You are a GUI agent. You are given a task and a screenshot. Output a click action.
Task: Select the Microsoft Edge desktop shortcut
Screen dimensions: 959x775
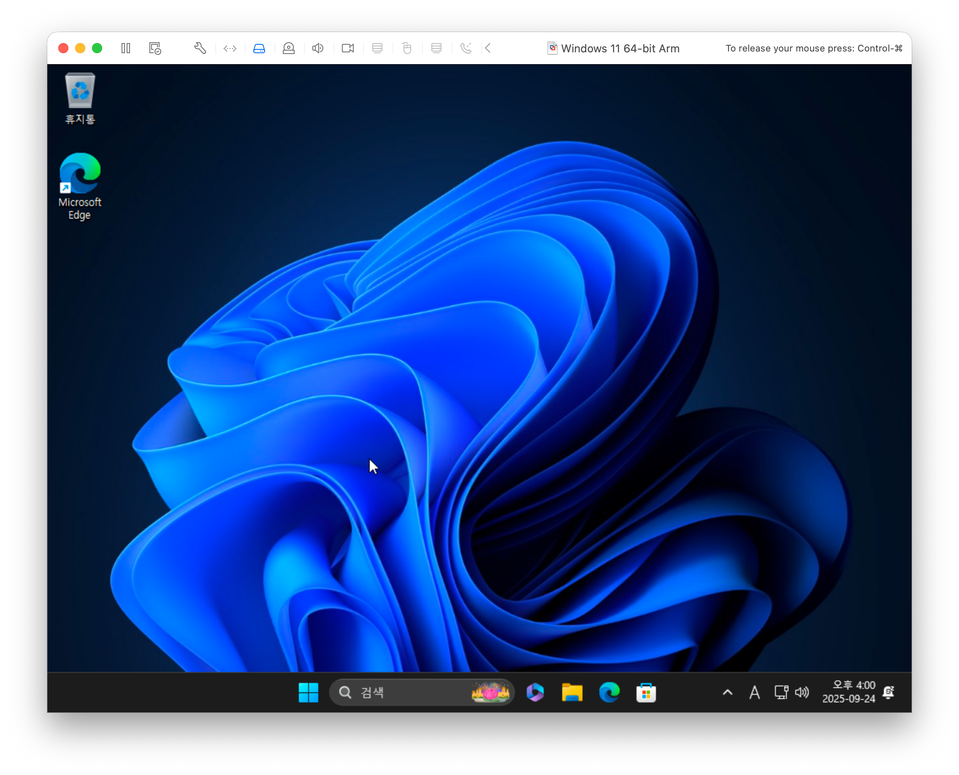pyautogui.click(x=80, y=187)
